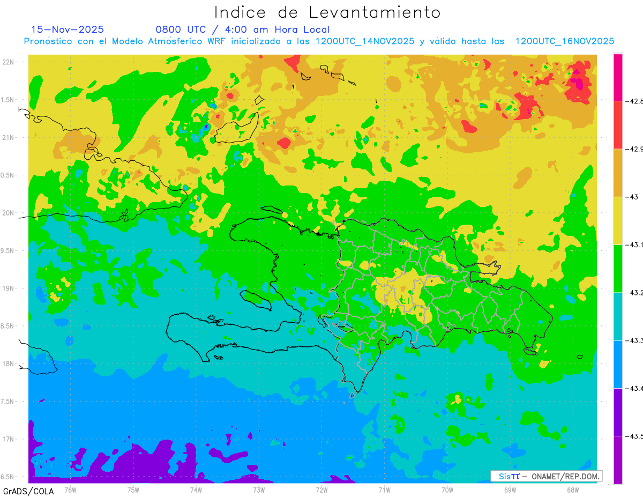The image size is (643, 497).
Task: Click the 76W longitude label
Action: pyautogui.click(x=70, y=489)
